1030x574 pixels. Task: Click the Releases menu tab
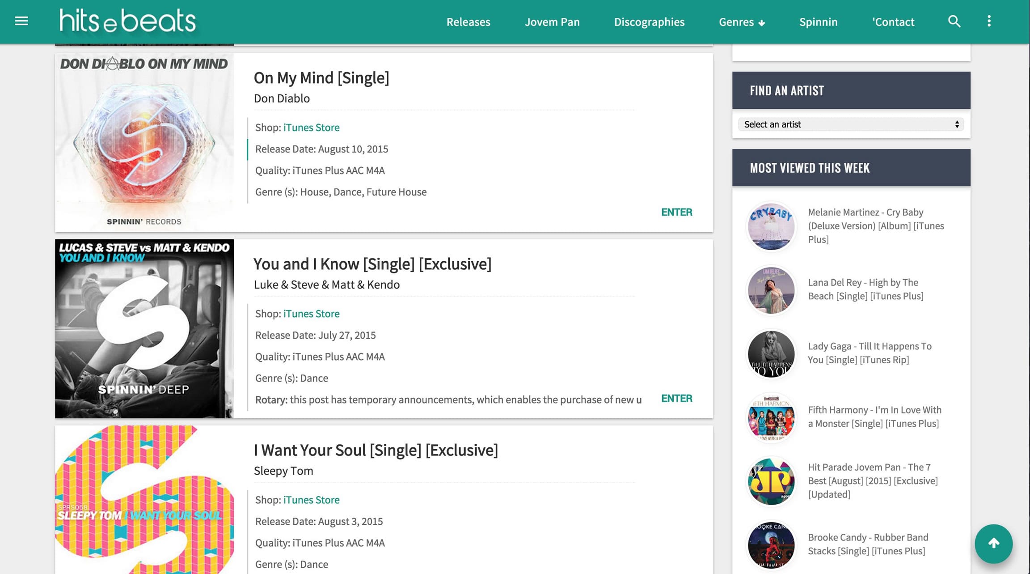(468, 21)
